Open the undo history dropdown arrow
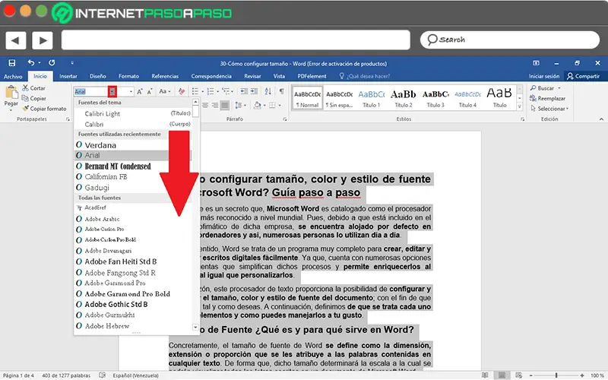 [40, 63]
